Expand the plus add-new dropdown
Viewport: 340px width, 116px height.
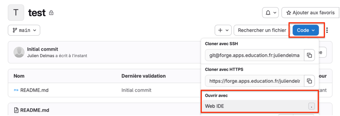pyautogui.click(x=223, y=30)
